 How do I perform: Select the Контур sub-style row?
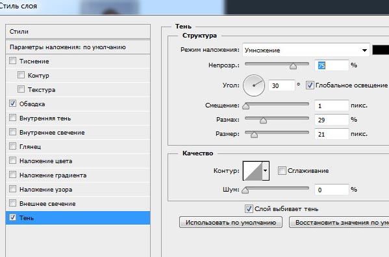click(x=78, y=76)
